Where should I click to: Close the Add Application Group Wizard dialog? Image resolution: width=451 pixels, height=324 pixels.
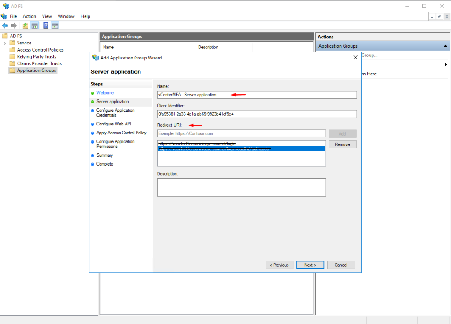coord(355,58)
